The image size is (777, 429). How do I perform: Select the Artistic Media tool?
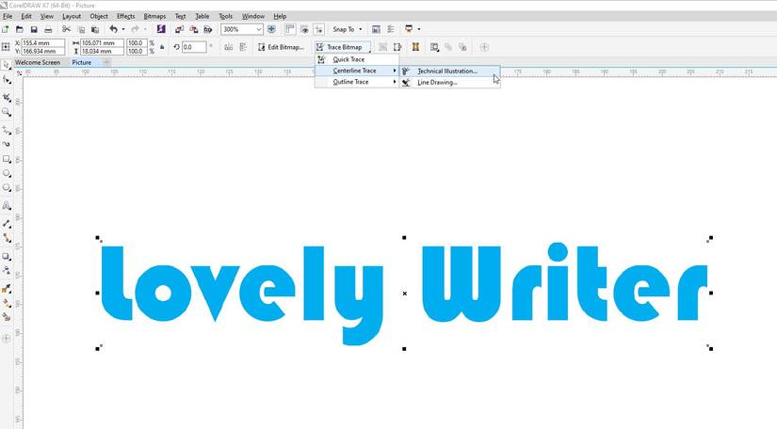(x=7, y=145)
